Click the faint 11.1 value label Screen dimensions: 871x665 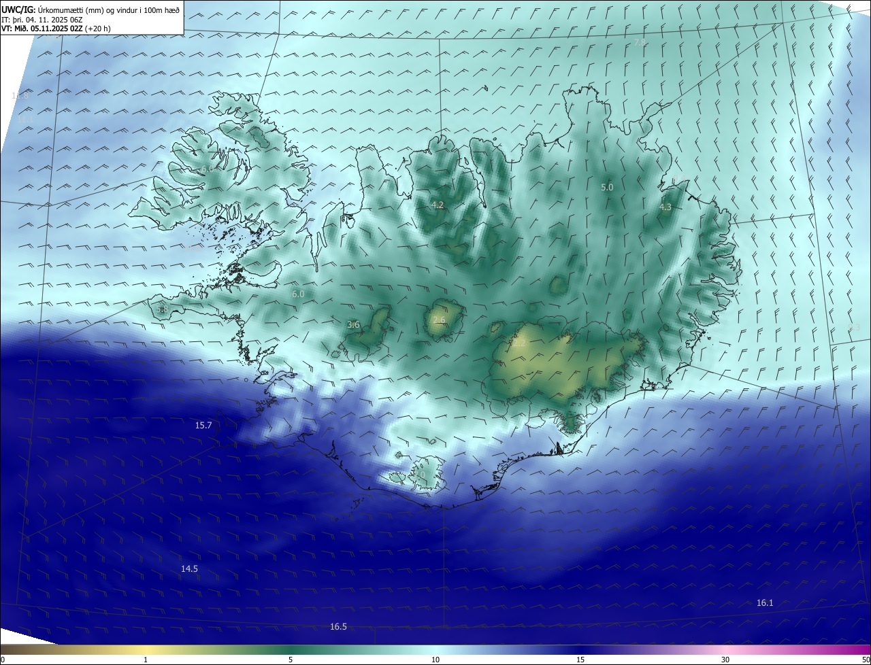tap(25, 119)
